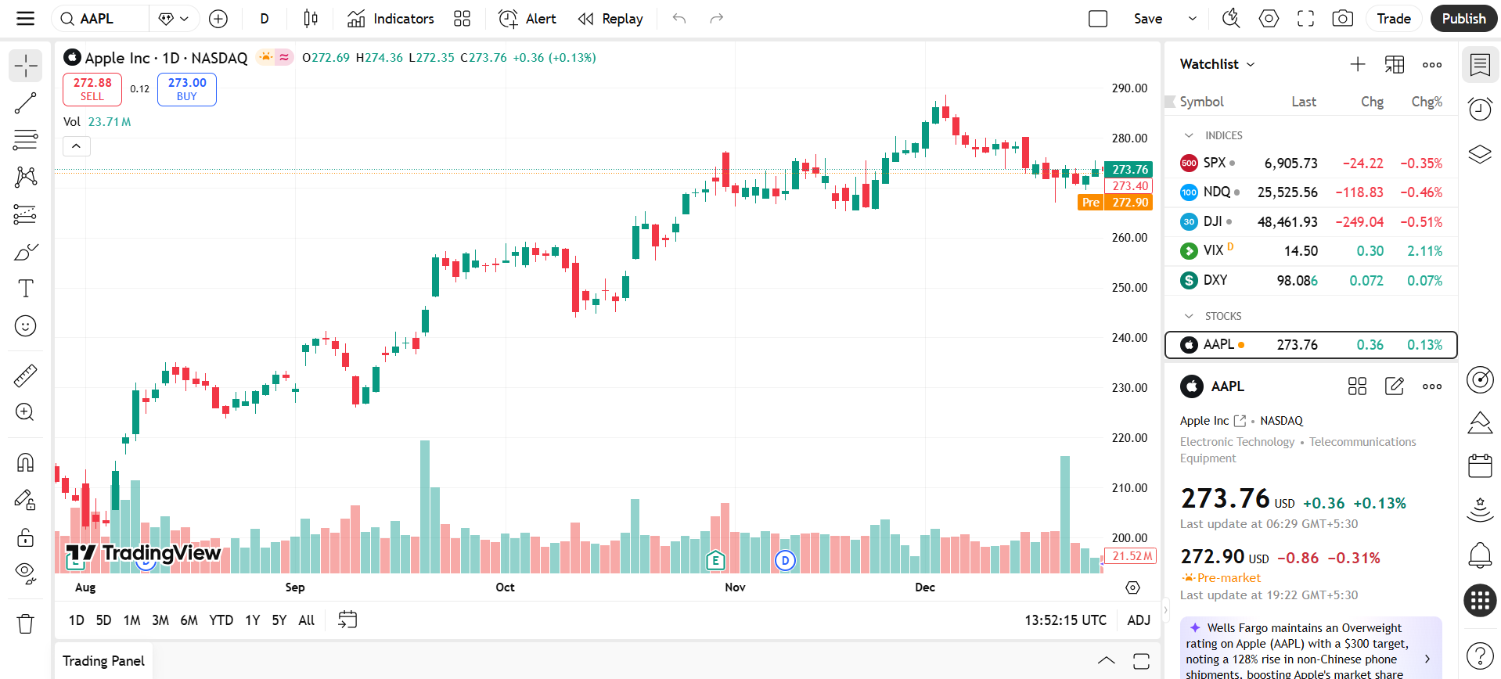
Task: Select the Text annotation tool
Action: pos(25,289)
